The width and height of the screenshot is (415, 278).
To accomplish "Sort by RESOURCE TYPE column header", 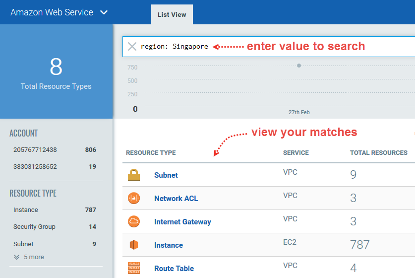I will click(x=151, y=153).
